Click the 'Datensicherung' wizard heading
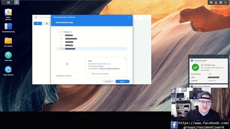Viewport: 230px width, 129px height. [x=64, y=22]
